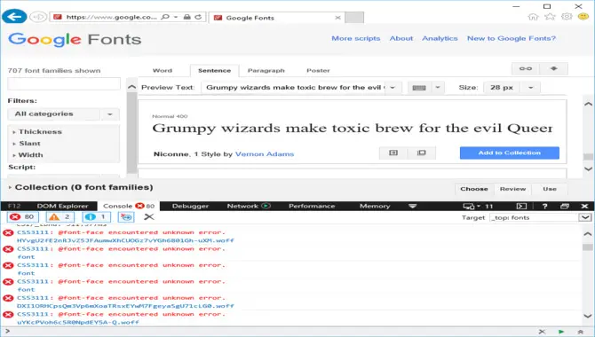Open the Memory tab
595x337 pixels.
click(375, 207)
